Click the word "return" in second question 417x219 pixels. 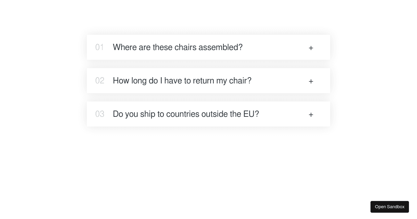[x=203, y=81]
